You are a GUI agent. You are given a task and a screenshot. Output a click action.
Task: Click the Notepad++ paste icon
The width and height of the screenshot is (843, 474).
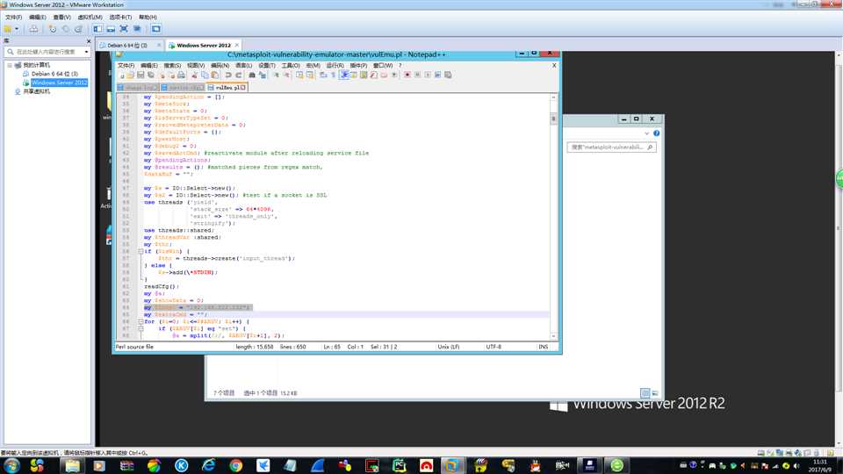215,75
